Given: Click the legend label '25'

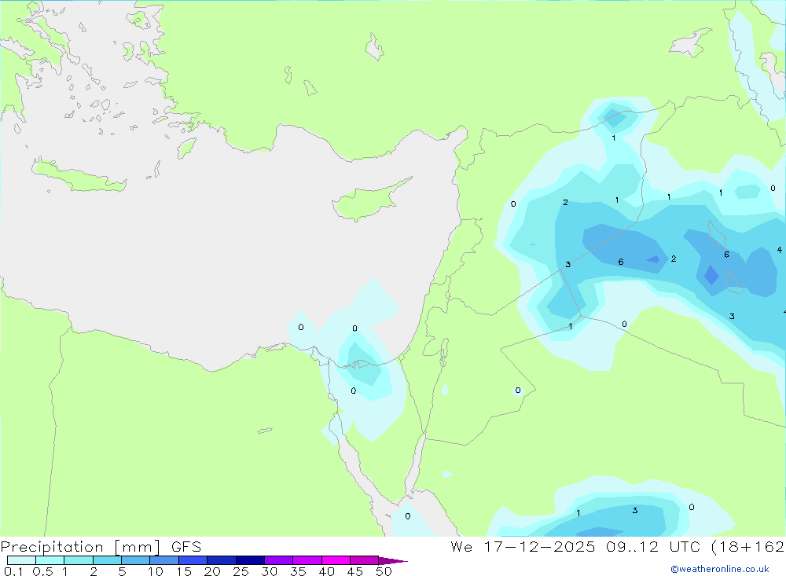Looking at the screenshot, I should pos(241,571).
